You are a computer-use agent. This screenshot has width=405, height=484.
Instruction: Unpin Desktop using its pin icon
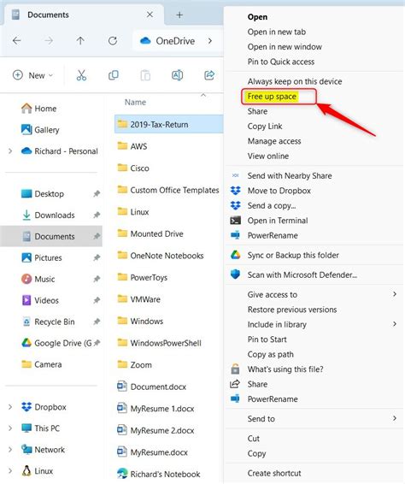97,193
